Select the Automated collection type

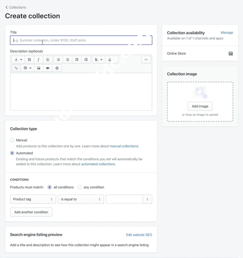(x=12, y=153)
